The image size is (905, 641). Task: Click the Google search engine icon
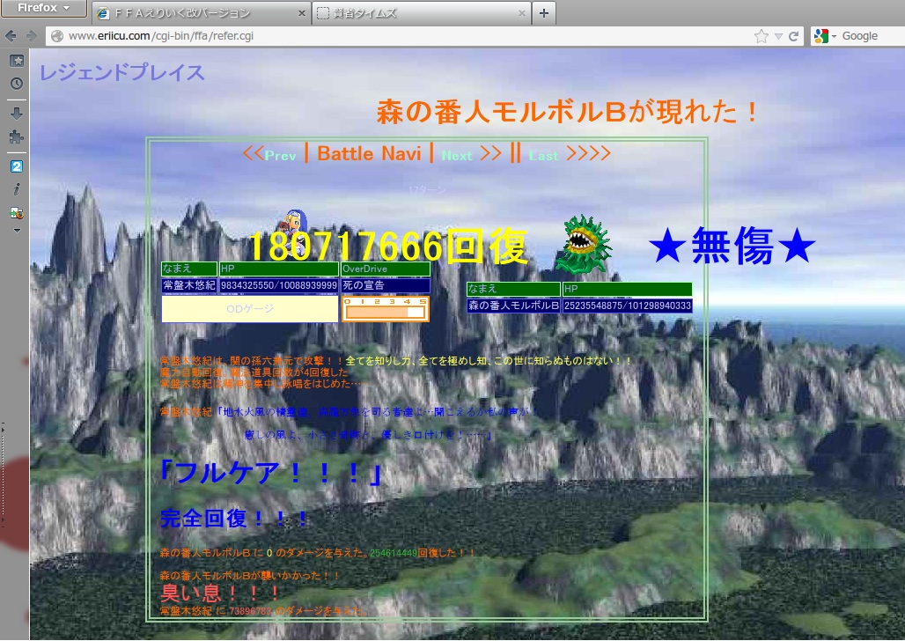[x=820, y=36]
